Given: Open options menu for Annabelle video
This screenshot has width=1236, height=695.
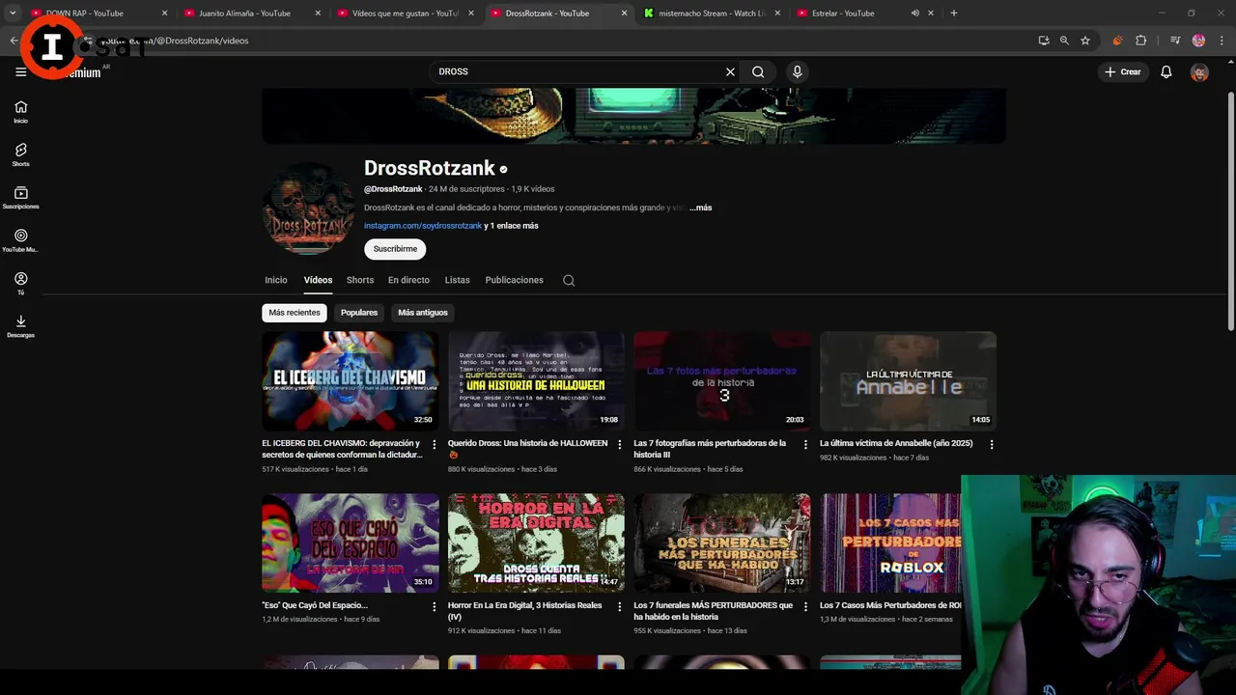Looking at the screenshot, I should (x=992, y=445).
